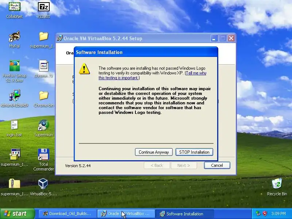Click 'Version 5.2.44' text in setup window
292x219 pixels.
coord(78,166)
